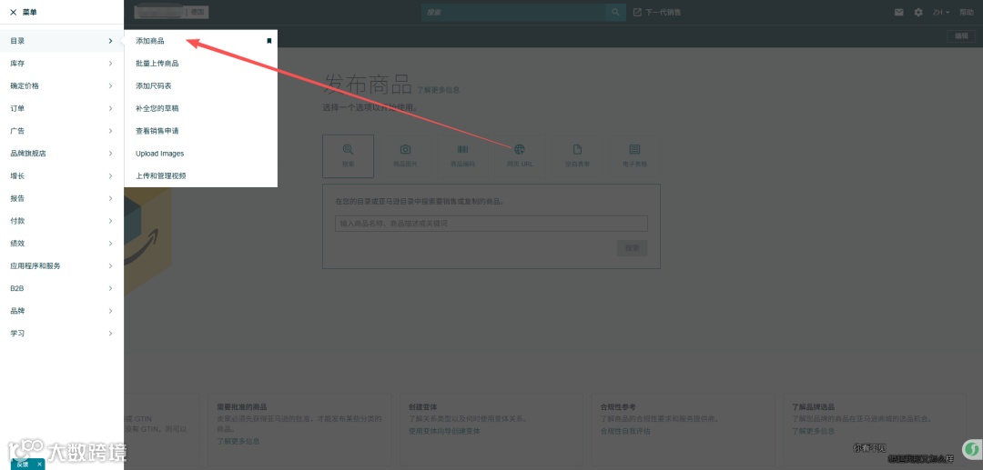Focus the header 搜索 search box
983x470 pixels.
coord(513,12)
